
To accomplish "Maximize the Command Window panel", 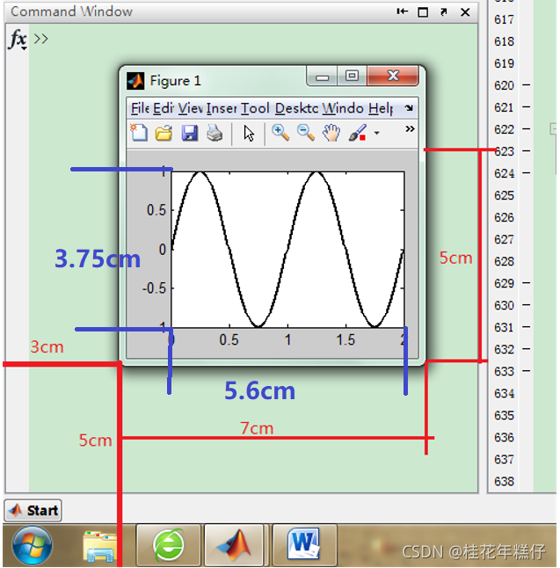I will 423,12.
